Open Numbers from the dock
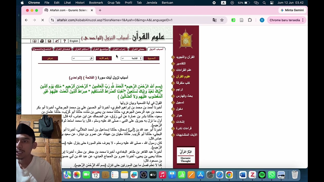This screenshot has width=324, height=182. coord(181,175)
